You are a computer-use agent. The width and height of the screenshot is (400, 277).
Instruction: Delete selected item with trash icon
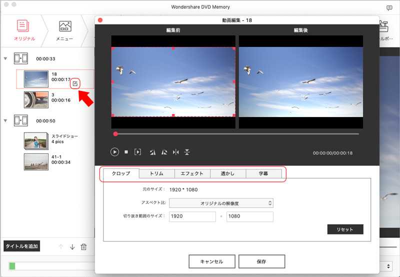(83, 246)
